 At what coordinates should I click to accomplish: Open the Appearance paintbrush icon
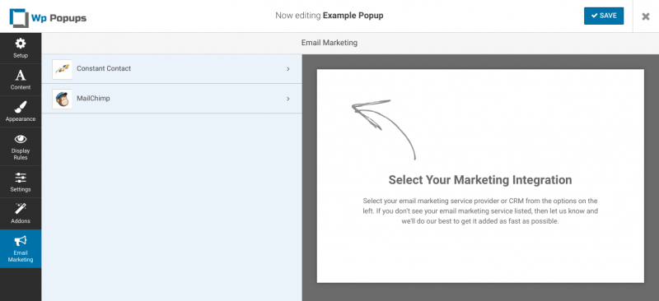[x=20, y=108]
